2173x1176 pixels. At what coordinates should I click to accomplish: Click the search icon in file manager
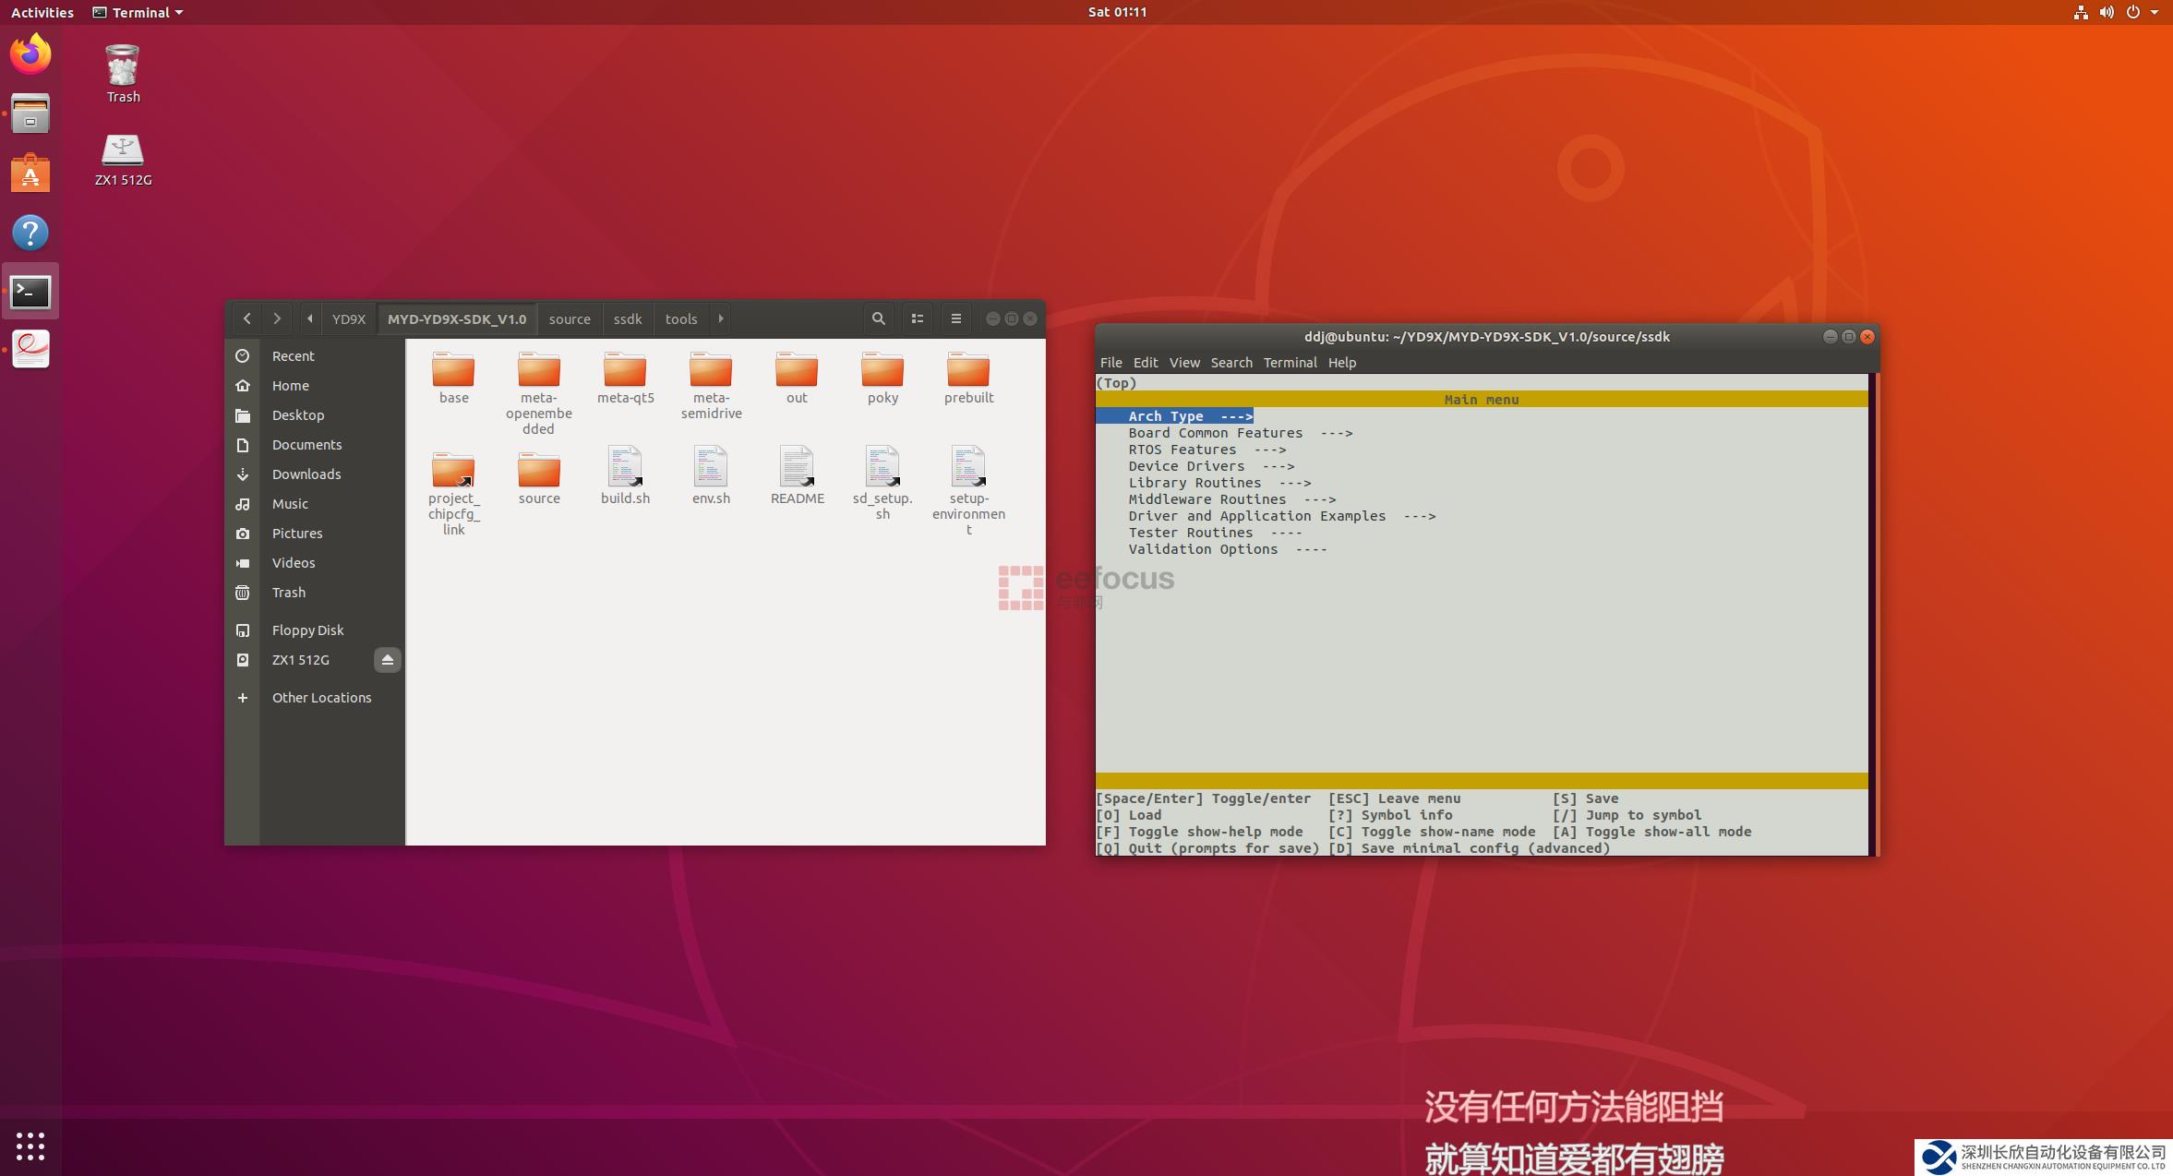[878, 318]
